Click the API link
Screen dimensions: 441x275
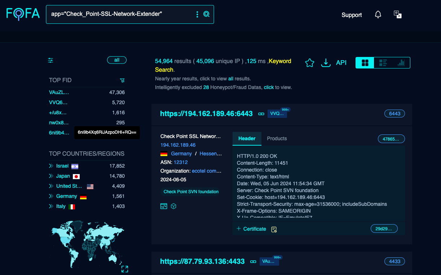(x=341, y=63)
